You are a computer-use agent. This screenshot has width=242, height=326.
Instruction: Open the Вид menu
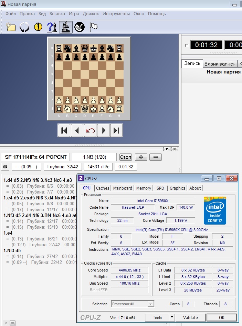coord(42,14)
